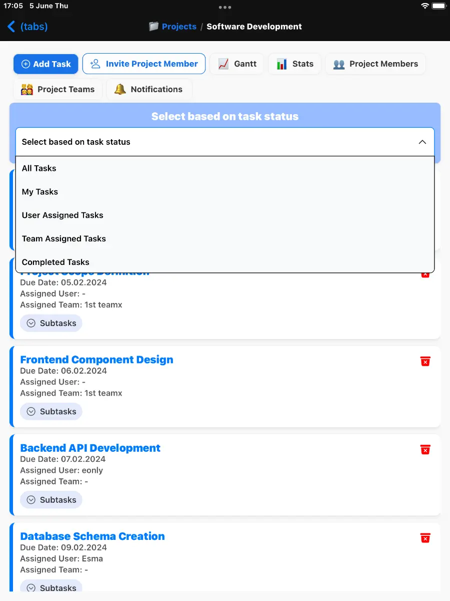View Project Members list
The height and width of the screenshot is (601, 450).
375,64
